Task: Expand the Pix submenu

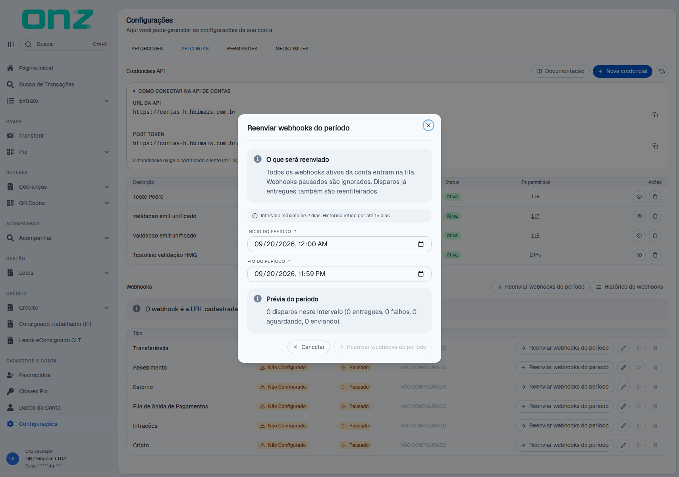Action: (58, 152)
